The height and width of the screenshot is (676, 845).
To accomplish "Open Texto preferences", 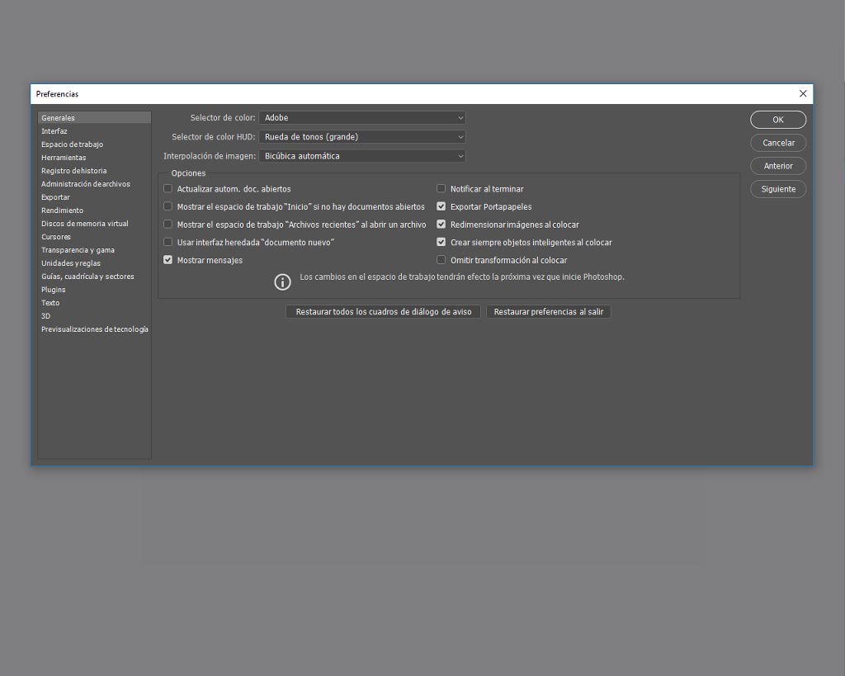I will tap(94, 303).
